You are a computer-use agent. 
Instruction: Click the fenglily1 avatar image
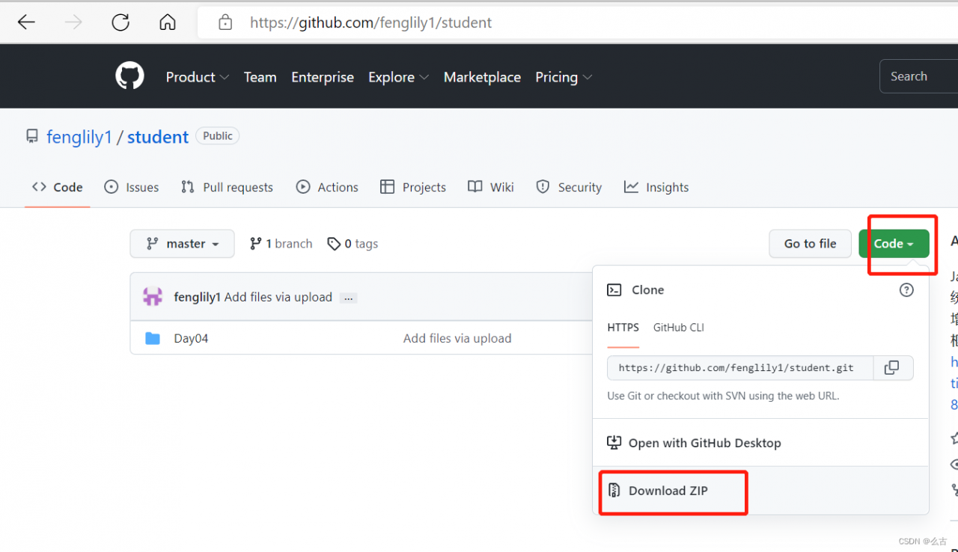coord(153,297)
